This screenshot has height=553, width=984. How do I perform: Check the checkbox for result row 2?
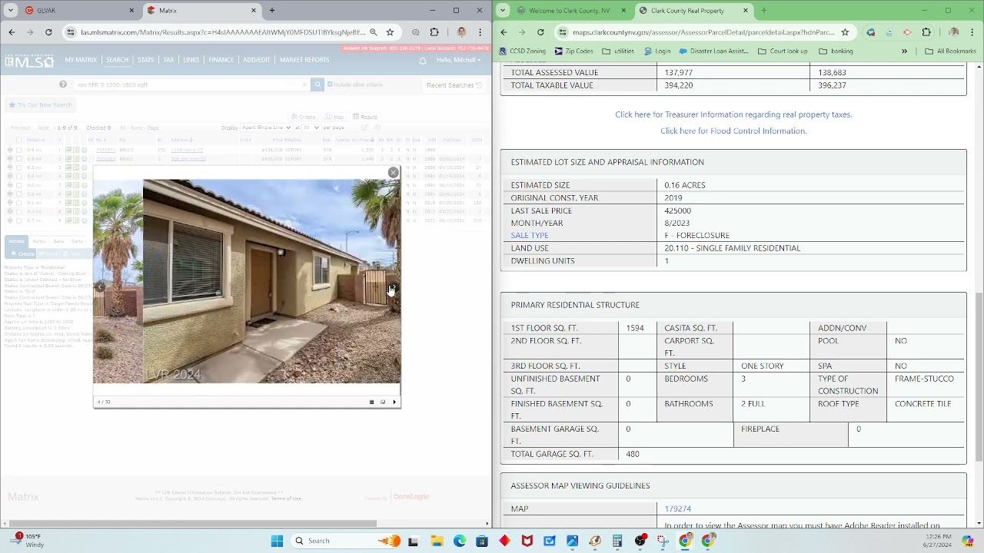[x=18, y=159]
